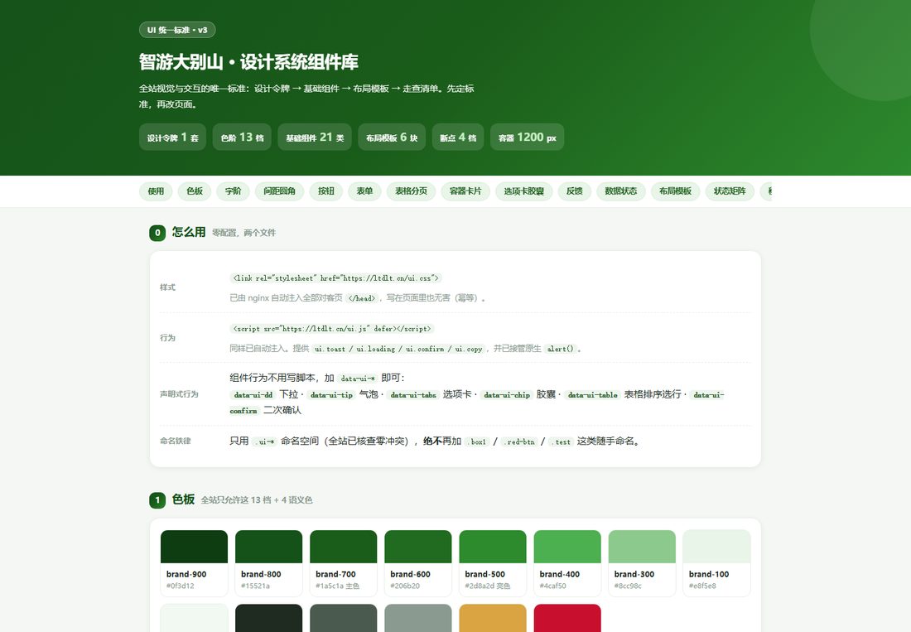The height and width of the screenshot is (632, 911).
Task: Click the section 0 number badge
Action: point(157,233)
